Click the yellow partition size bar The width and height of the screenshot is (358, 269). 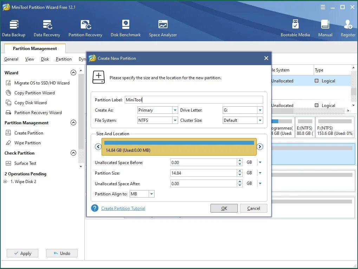179,146
